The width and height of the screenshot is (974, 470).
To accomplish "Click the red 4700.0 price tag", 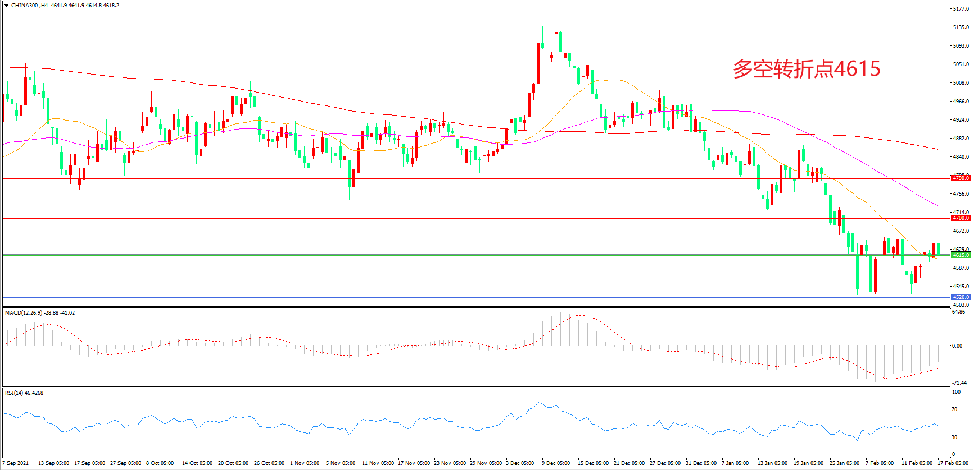I will tap(961, 218).
